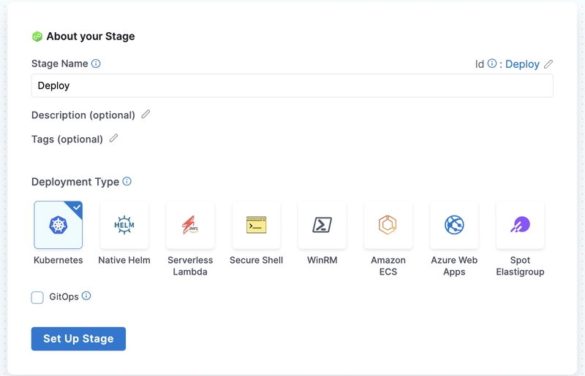Open Stage Name info tooltip icon

(96, 64)
